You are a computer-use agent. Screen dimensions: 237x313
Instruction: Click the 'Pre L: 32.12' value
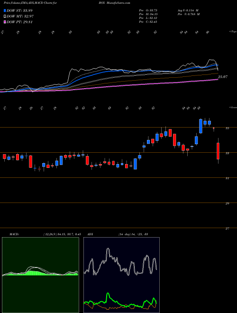(x=149, y=18)
